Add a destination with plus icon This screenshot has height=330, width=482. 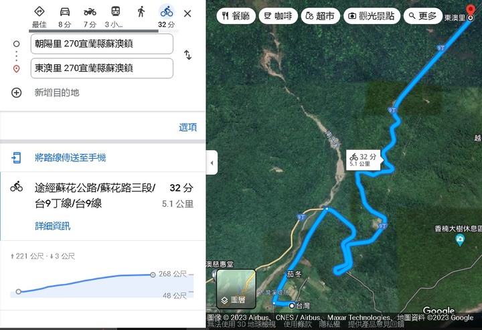tap(16, 92)
